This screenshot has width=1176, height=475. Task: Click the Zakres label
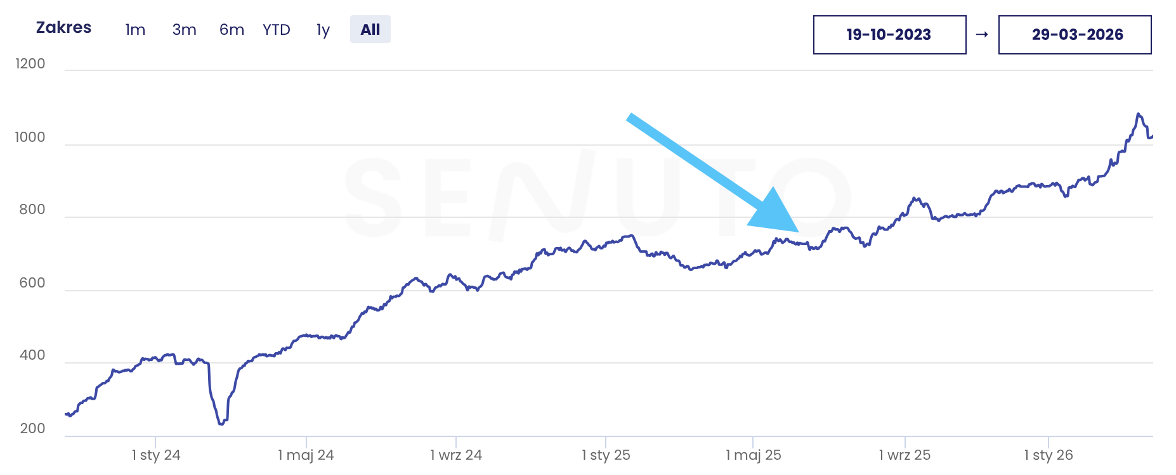pyautogui.click(x=63, y=28)
